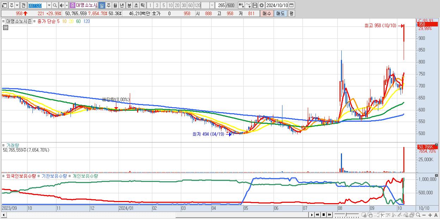The width and height of the screenshot is (440, 219).
Task: Select the 3 interval button
Action: pyautogui.click(x=157, y=5)
